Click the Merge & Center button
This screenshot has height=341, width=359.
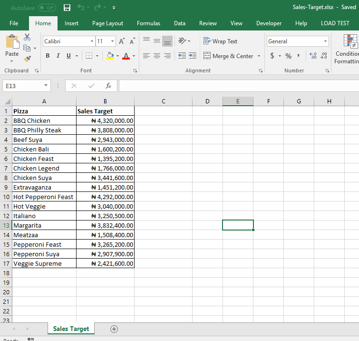click(228, 56)
